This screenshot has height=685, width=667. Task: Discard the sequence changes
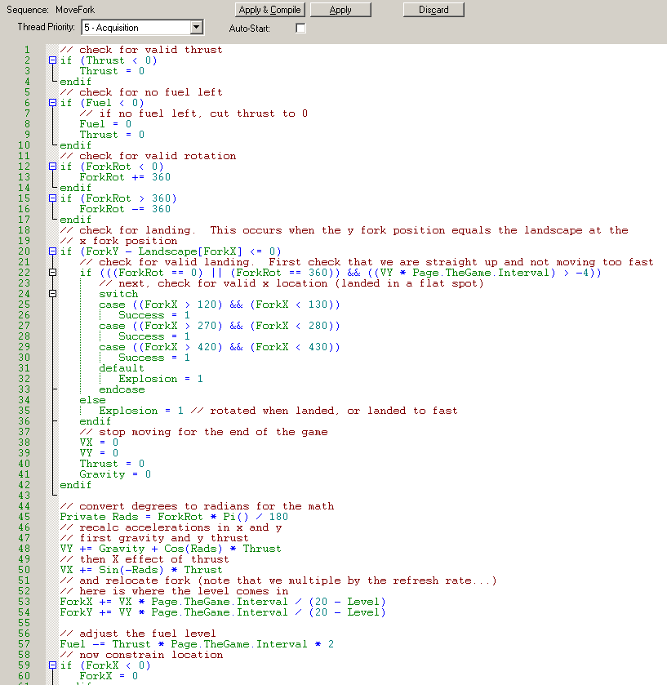434,10
